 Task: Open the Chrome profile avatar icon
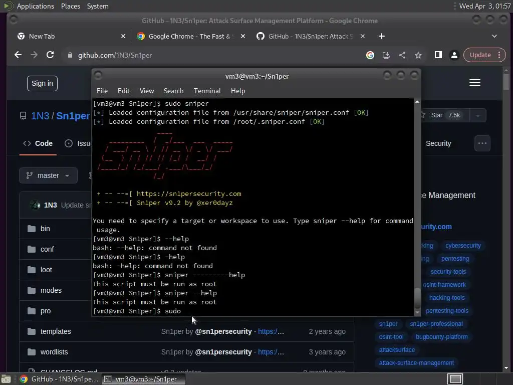click(454, 55)
